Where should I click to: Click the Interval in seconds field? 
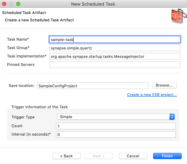pyautogui.click(x=116, y=135)
